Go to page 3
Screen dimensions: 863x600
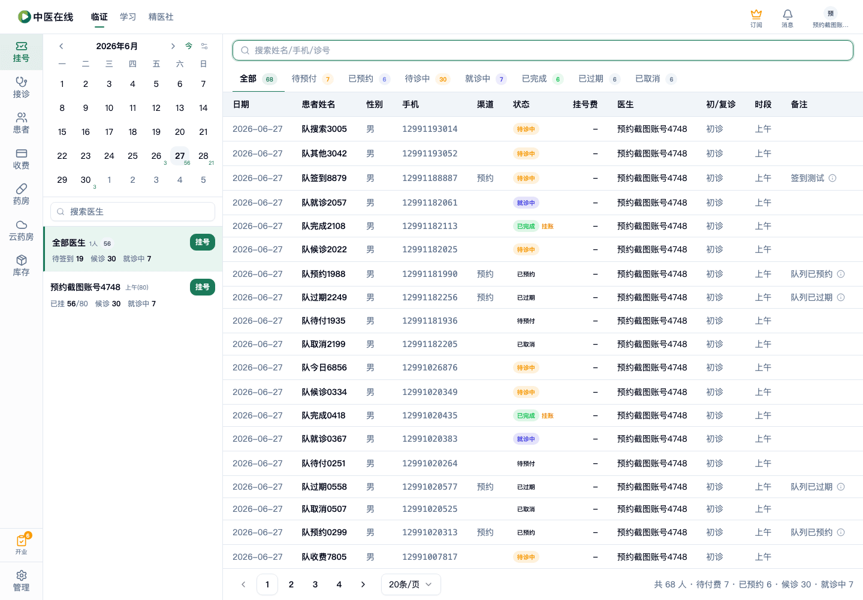pos(315,584)
